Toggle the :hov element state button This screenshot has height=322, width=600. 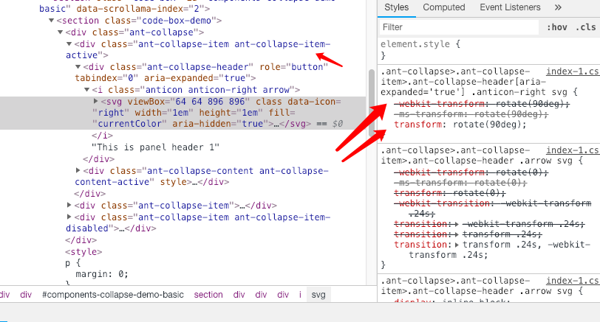[x=556, y=27]
